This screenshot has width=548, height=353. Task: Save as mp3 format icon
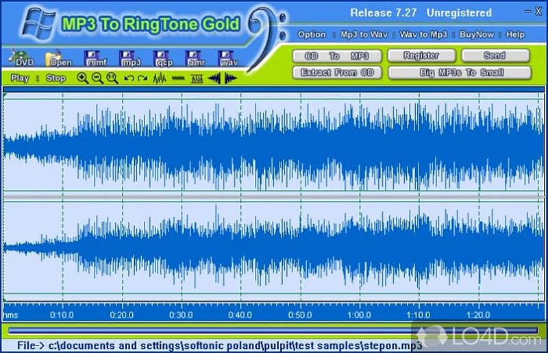pyautogui.click(x=129, y=60)
